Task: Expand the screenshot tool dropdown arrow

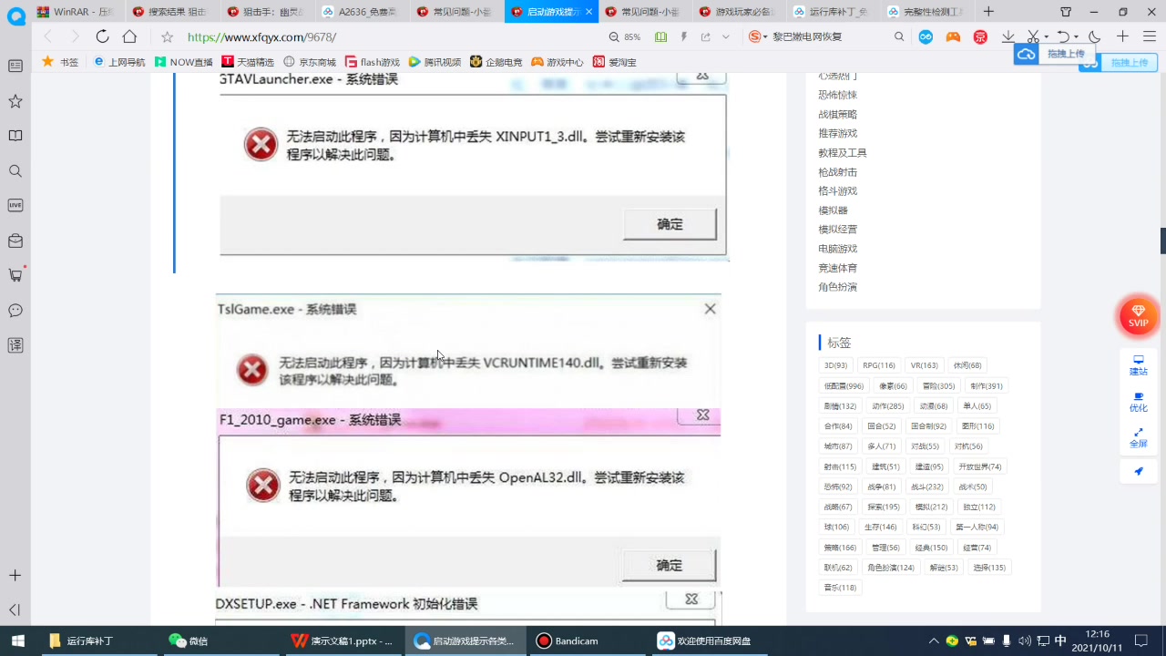Action: (1046, 37)
